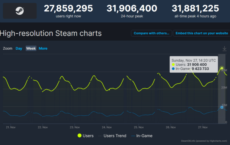Click the 25. Nov axis label
The image size is (230, 145).
coord(139,127)
